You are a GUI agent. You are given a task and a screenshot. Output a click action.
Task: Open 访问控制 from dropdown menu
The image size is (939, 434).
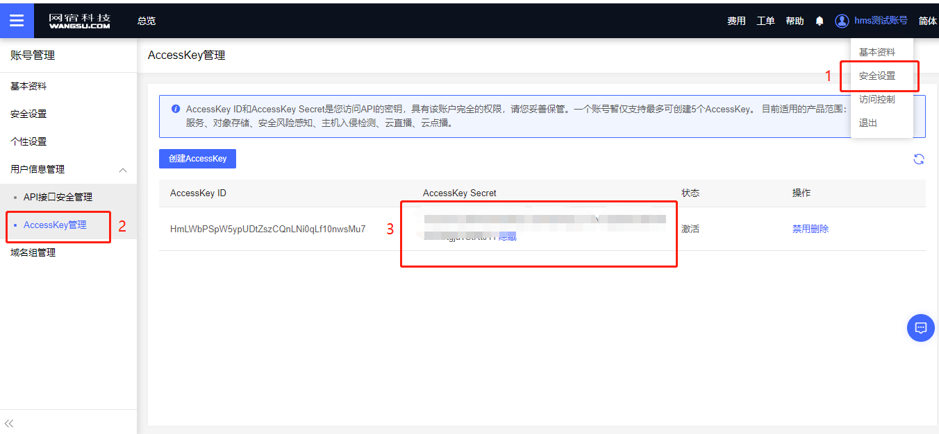pyautogui.click(x=876, y=99)
